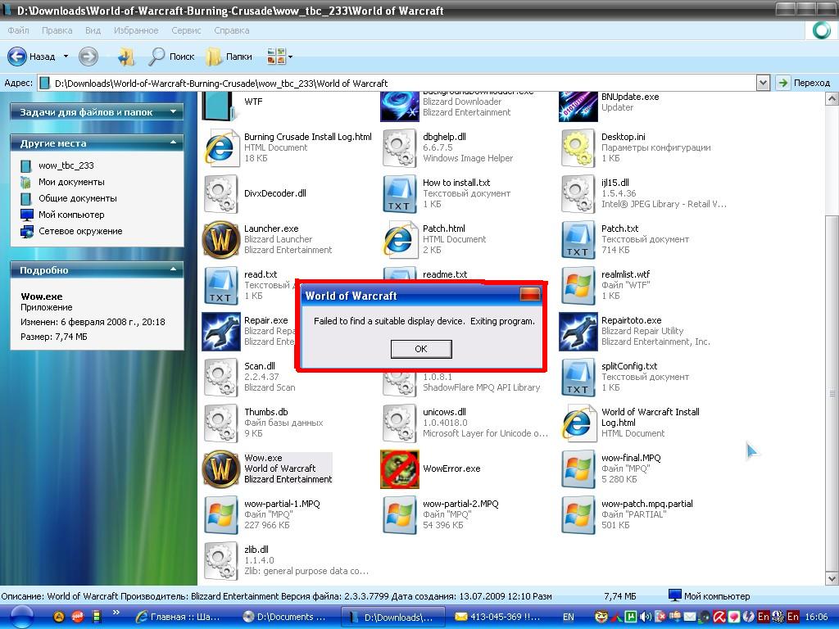Viewport: 839px width, 629px height.
Task: Select the Repairtoto.exe icon
Action: click(578, 331)
